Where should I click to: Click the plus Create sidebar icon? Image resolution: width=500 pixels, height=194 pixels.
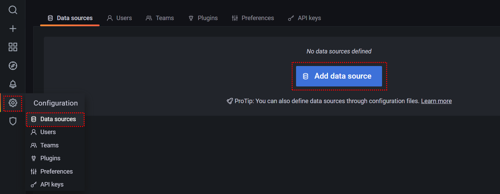[13, 29]
